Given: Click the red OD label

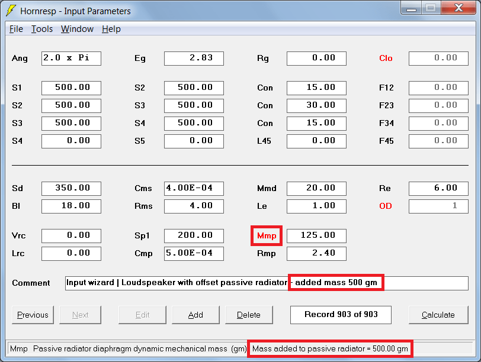Looking at the screenshot, I should point(385,206).
